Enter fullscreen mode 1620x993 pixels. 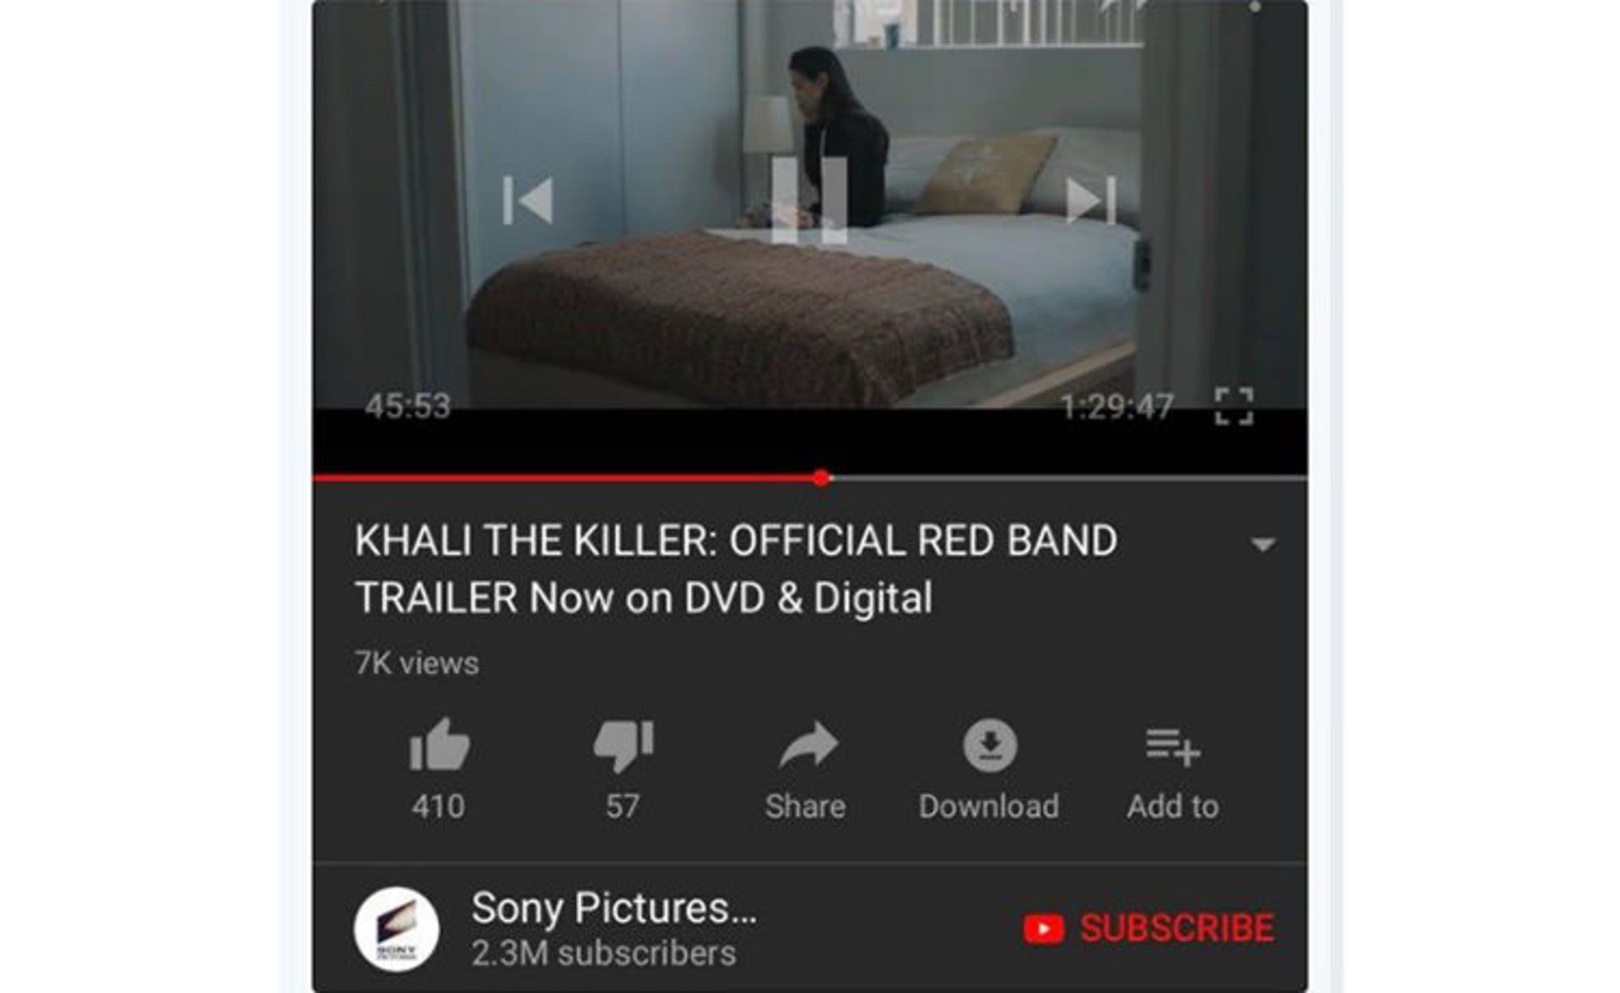click(x=1234, y=406)
